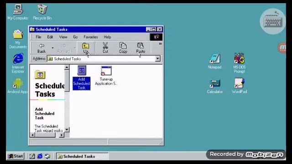This screenshot has width=292, height=164.
Task: Click the Start button
Action: [16, 156]
